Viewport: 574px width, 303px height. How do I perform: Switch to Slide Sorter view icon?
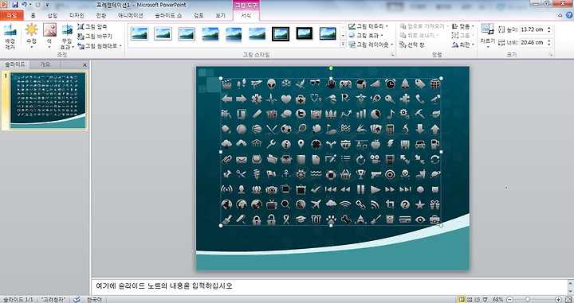click(x=470, y=299)
